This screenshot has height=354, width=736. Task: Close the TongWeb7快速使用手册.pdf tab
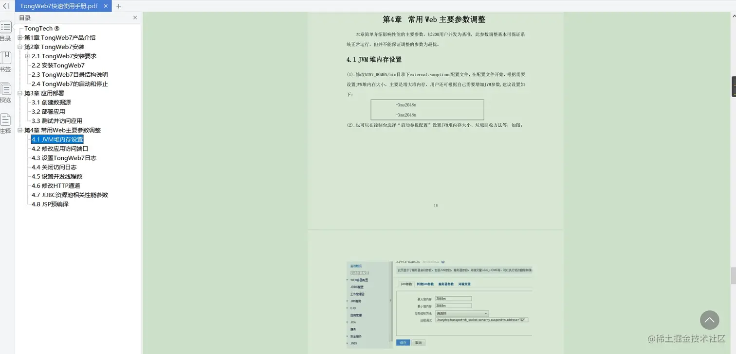(106, 6)
